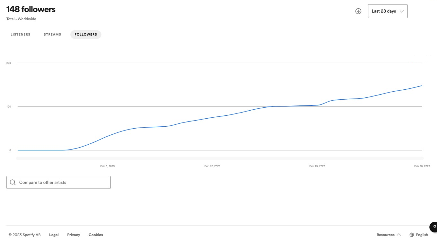The width and height of the screenshot is (437, 244).
Task: Click the 148 followers heading
Action: (31, 10)
